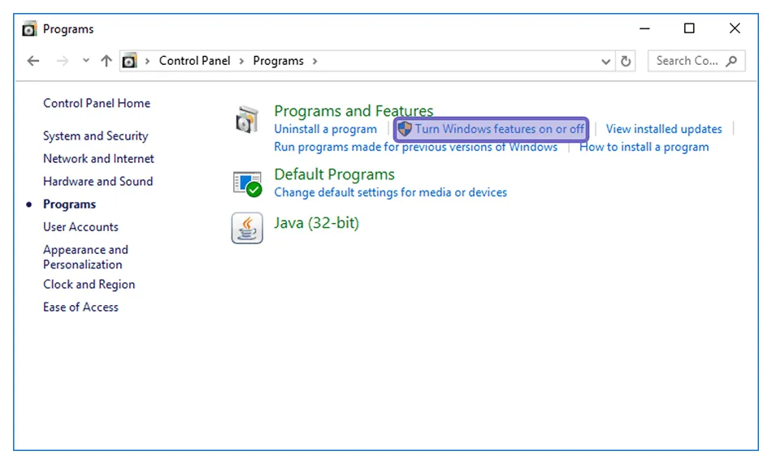Open Hardware and Sound category
This screenshot has width=772, height=464.
[98, 182]
